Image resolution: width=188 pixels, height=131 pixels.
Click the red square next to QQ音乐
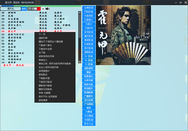39,9
